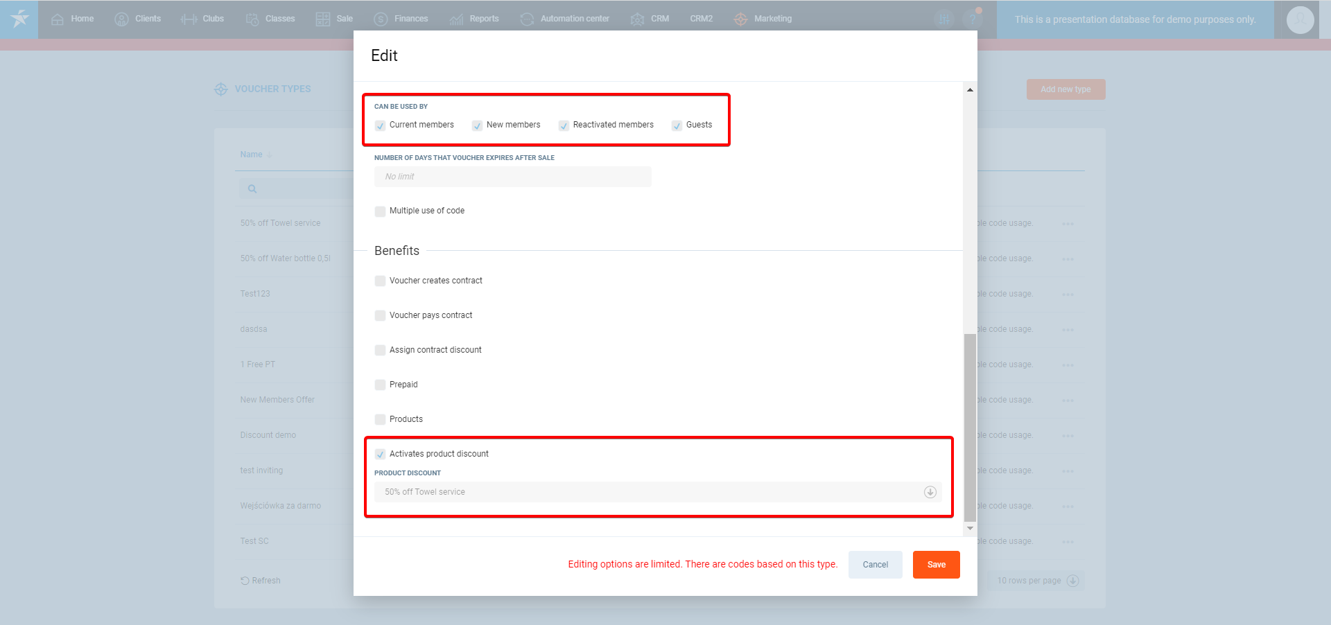Uncheck Activates product discount checkbox
1331x625 pixels.
click(380, 455)
